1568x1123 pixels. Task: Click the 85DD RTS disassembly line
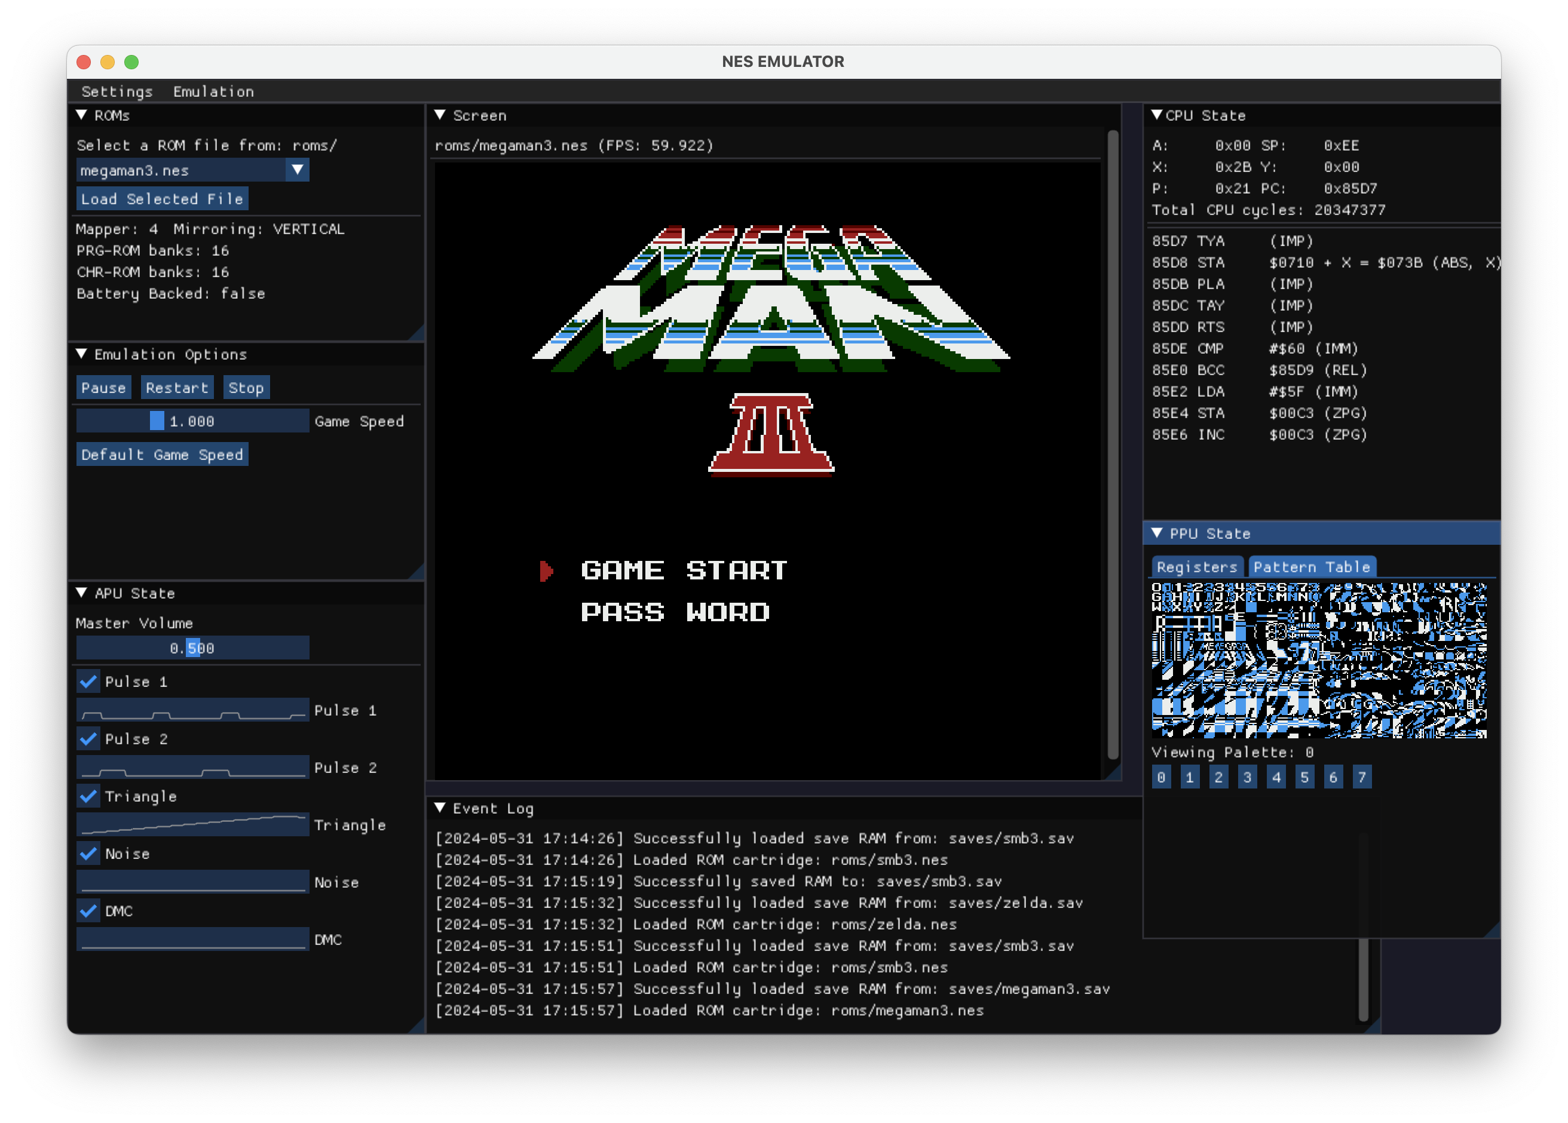click(1232, 327)
